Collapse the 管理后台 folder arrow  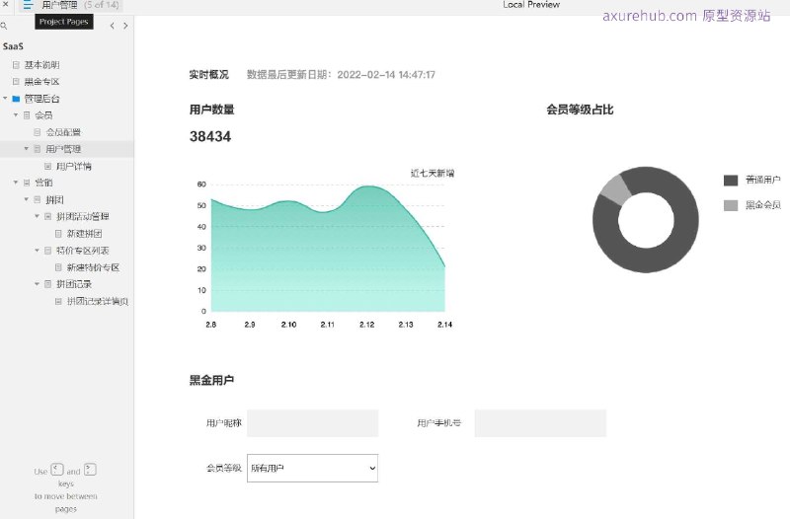[5, 98]
